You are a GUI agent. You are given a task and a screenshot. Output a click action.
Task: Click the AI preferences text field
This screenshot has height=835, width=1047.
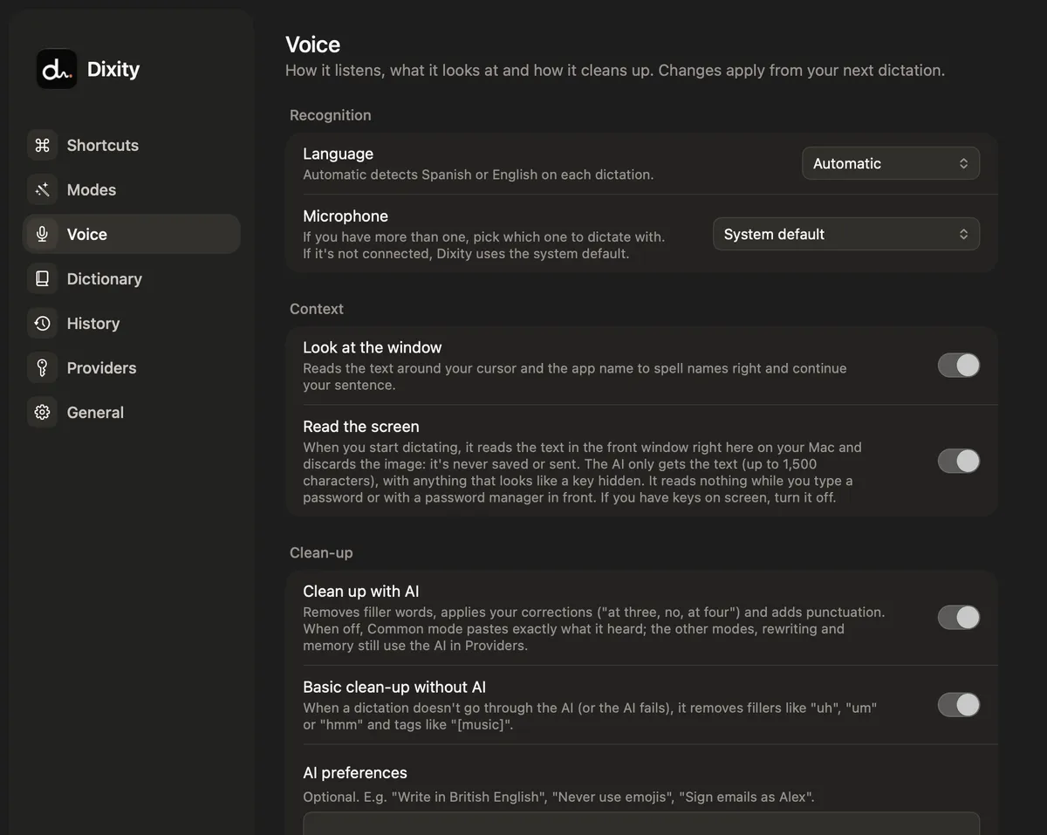641,824
